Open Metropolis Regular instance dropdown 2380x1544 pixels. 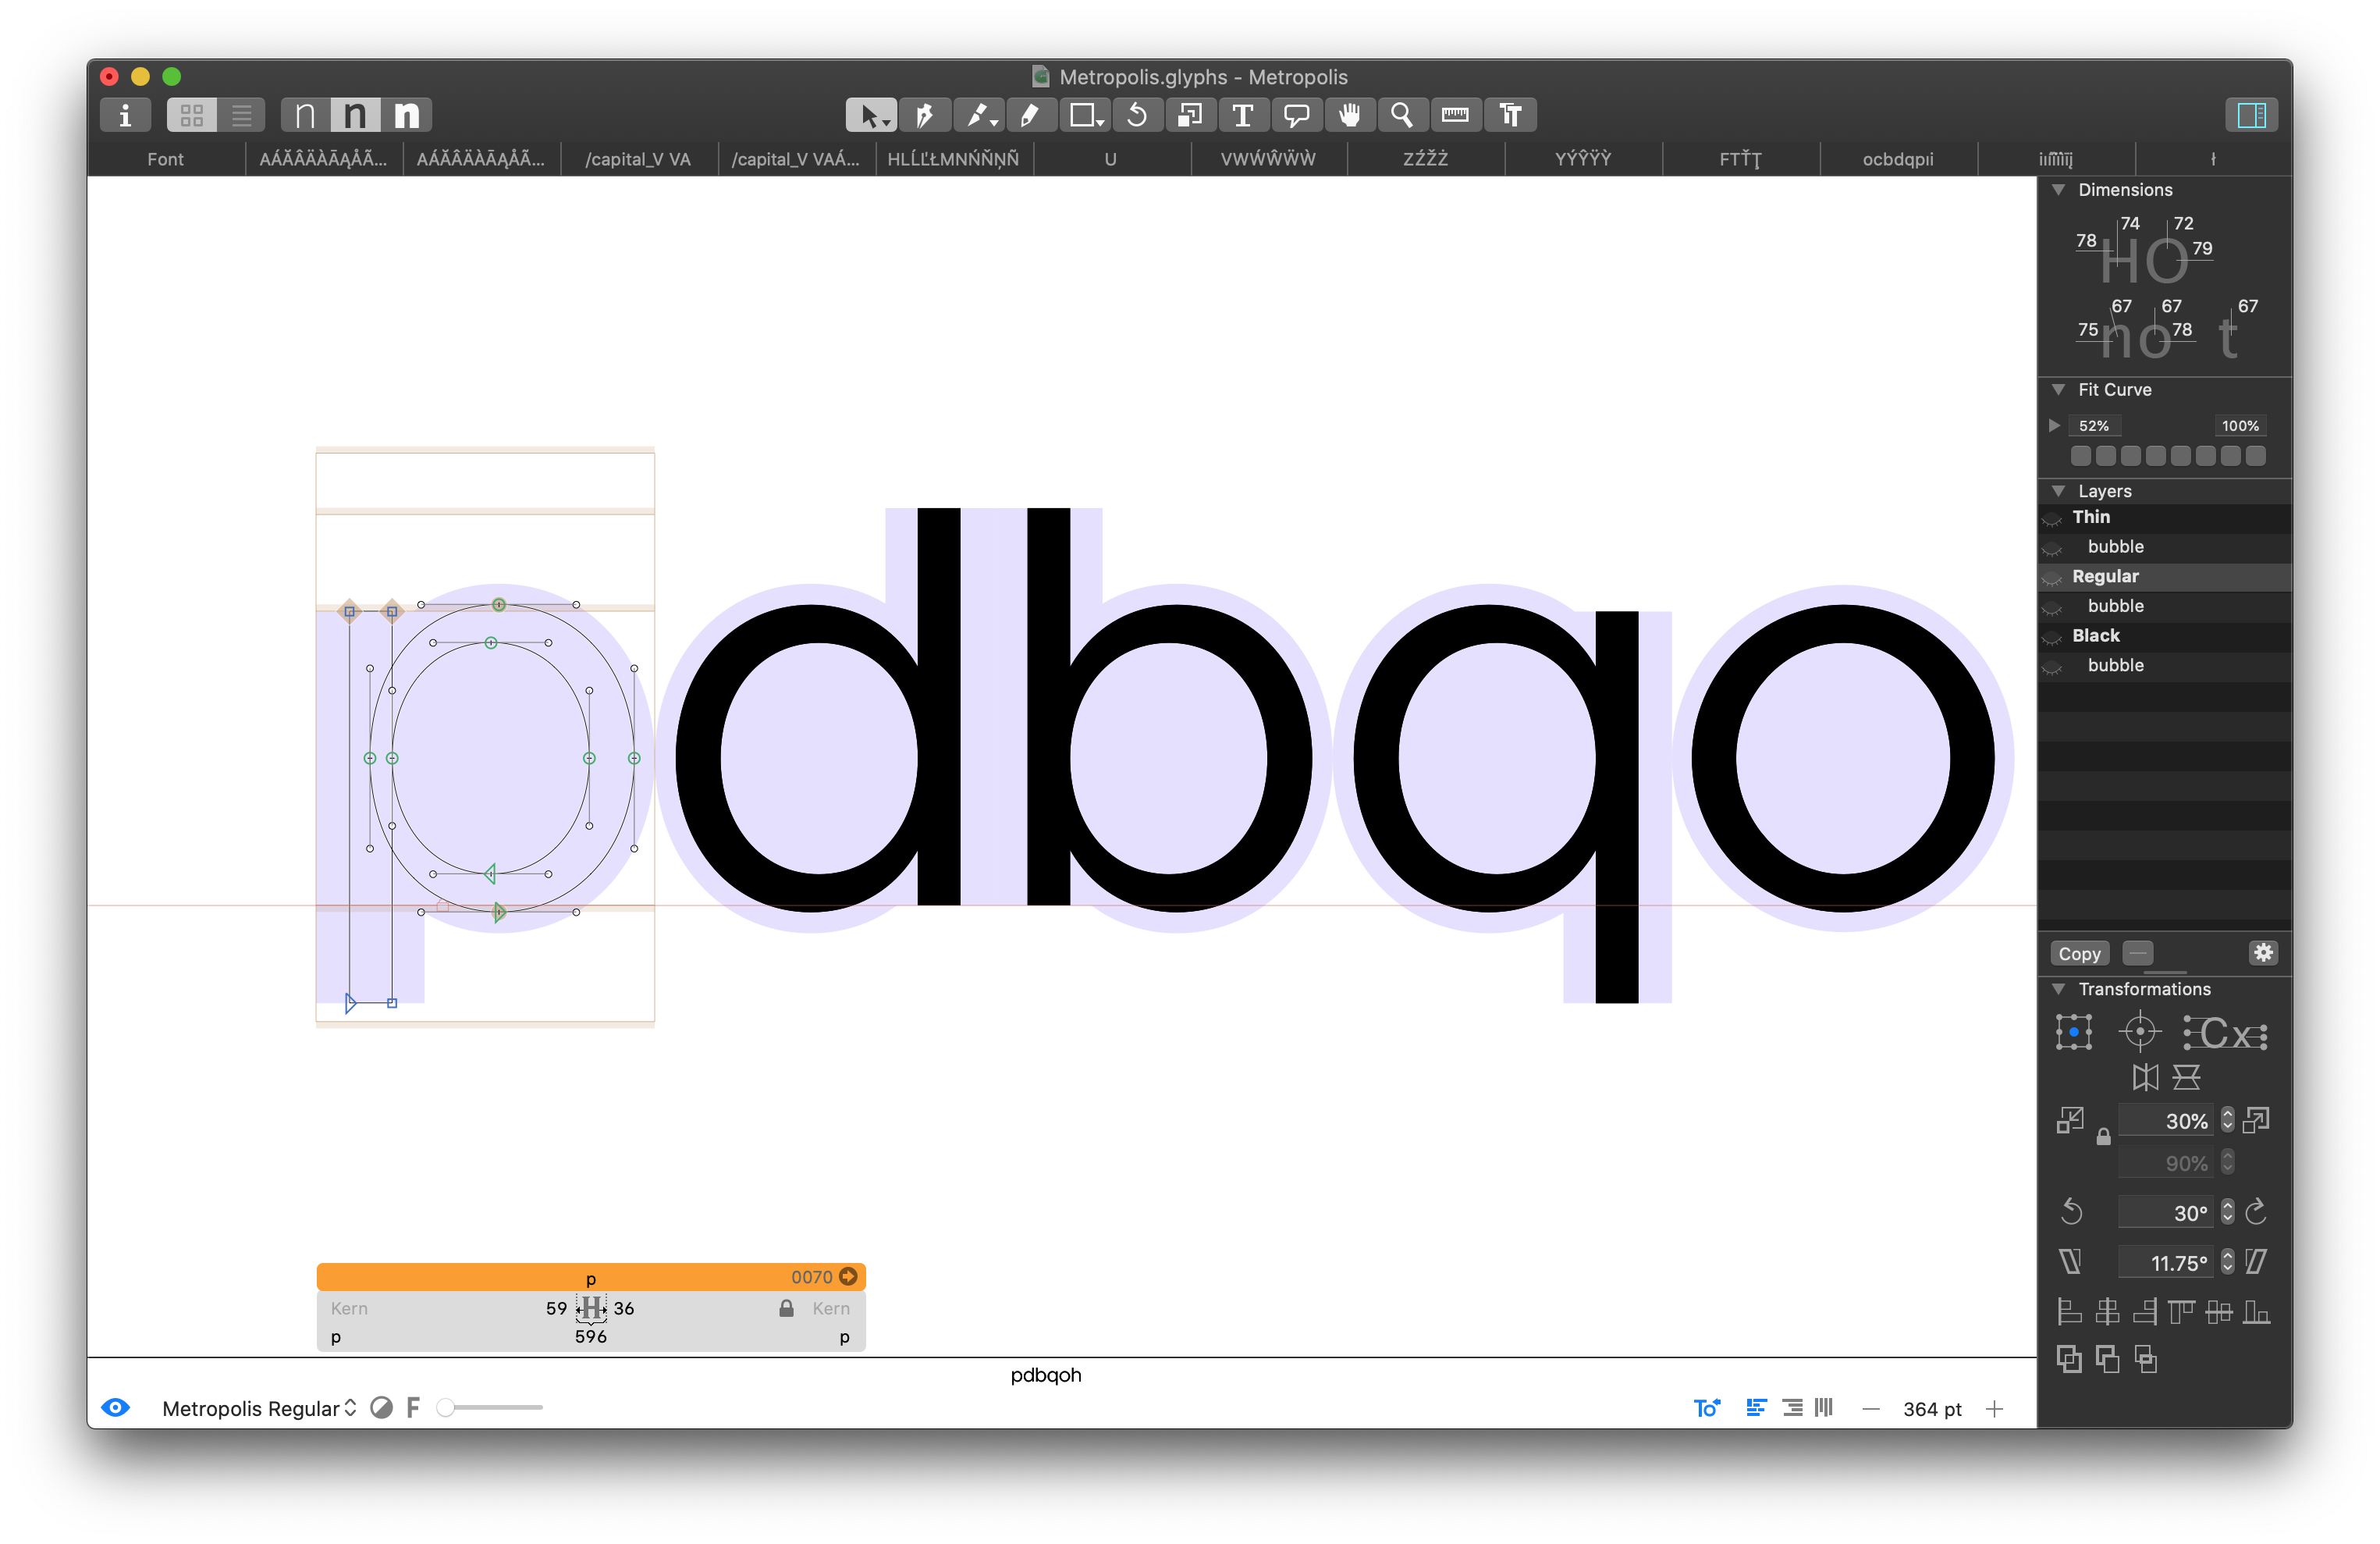[x=259, y=1408]
